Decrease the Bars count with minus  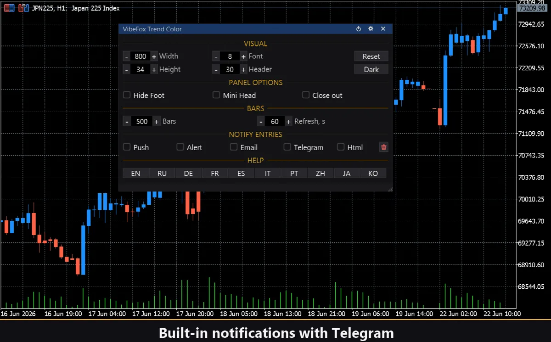(x=127, y=121)
